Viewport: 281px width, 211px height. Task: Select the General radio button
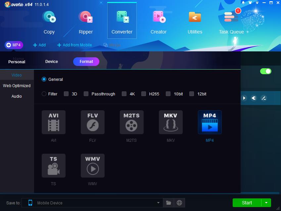pyautogui.click(x=44, y=79)
